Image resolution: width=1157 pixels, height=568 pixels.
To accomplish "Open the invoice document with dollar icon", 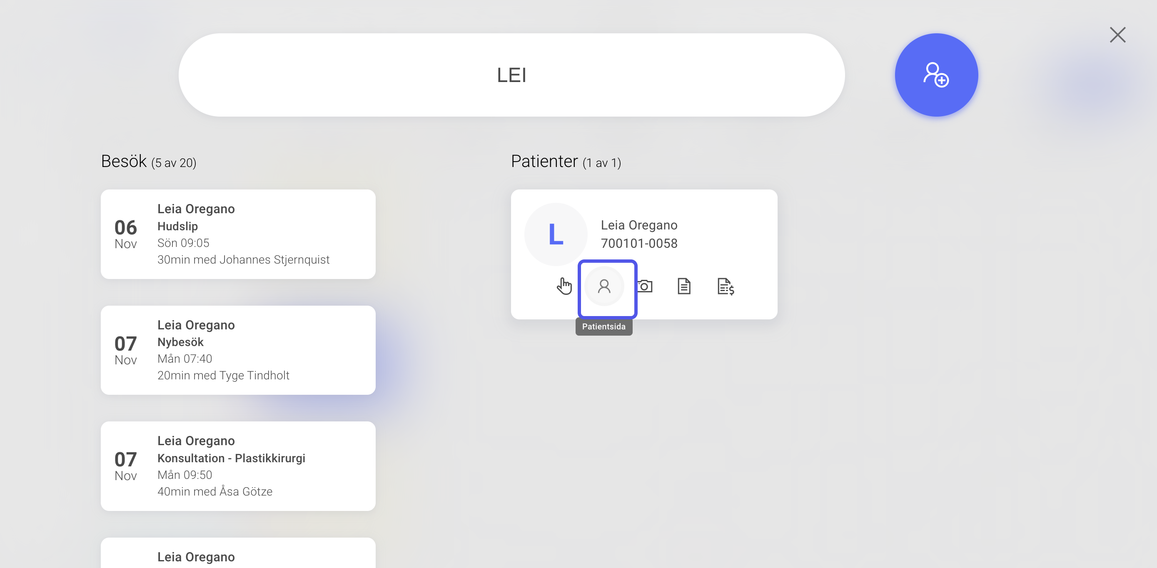I will [726, 286].
